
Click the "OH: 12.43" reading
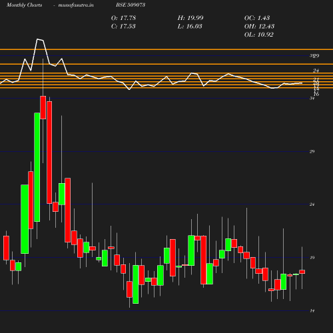[x=259, y=27]
